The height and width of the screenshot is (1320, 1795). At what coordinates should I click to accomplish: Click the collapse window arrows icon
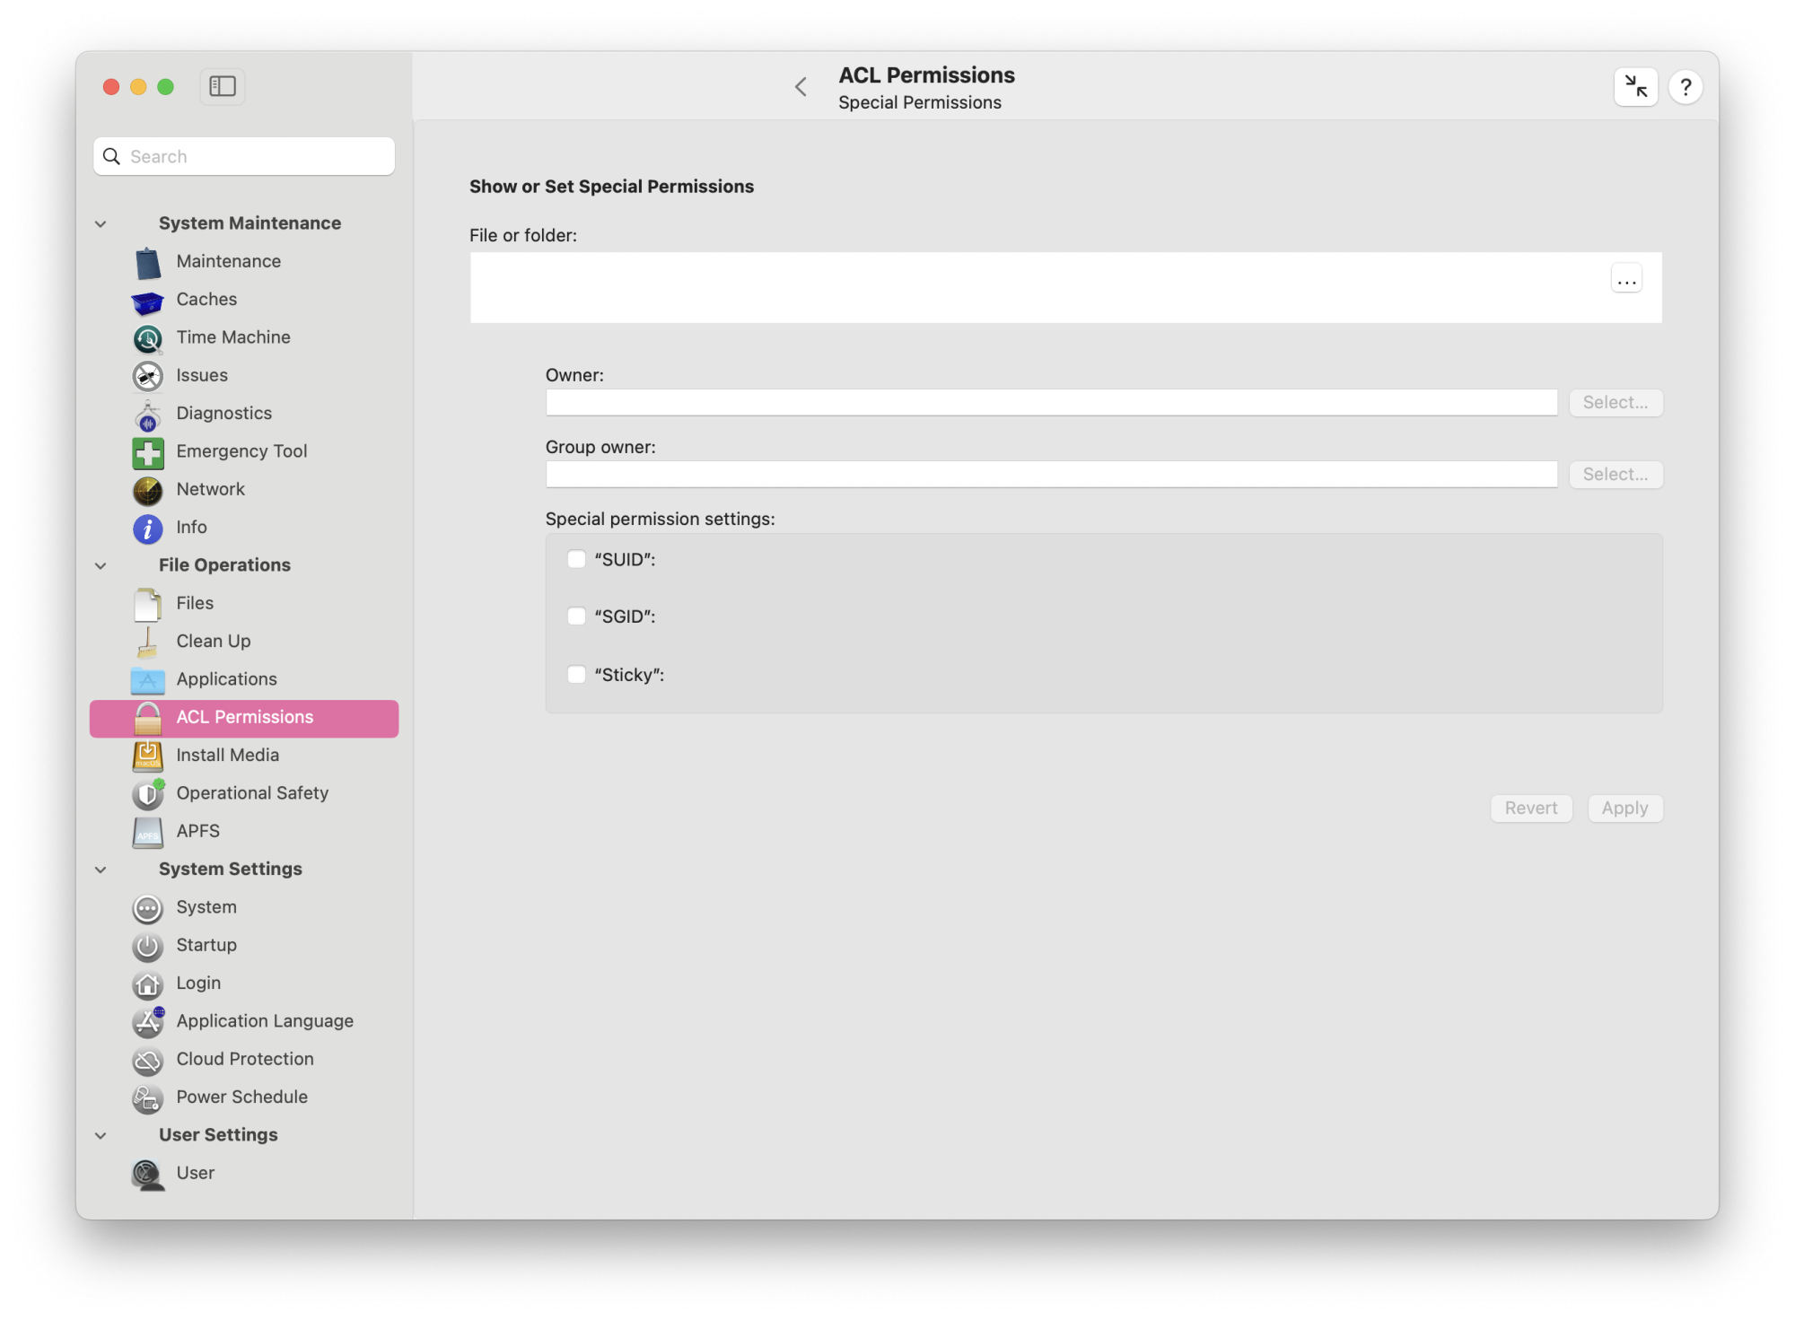point(1635,87)
